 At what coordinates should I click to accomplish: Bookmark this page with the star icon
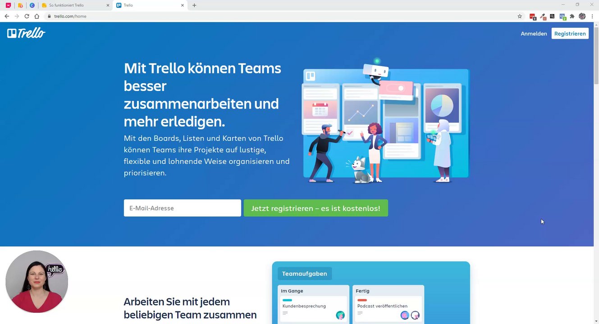click(x=520, y=16)
